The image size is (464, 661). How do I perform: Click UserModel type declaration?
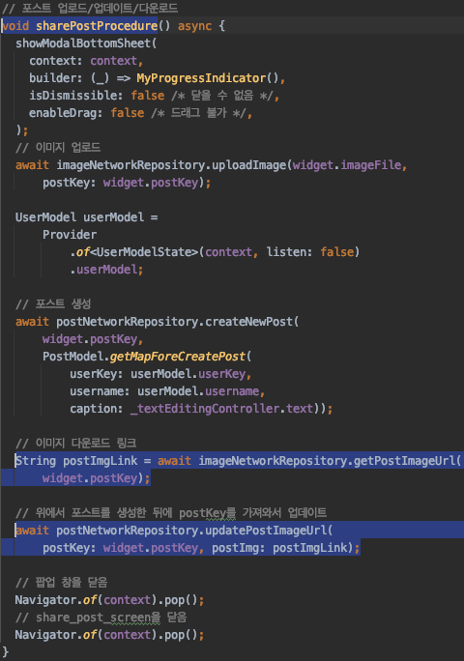pyautogui.click(x=45, y=217)
